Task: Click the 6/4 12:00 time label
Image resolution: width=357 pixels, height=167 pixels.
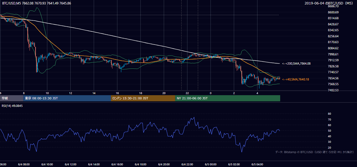Action: point(70,164)
